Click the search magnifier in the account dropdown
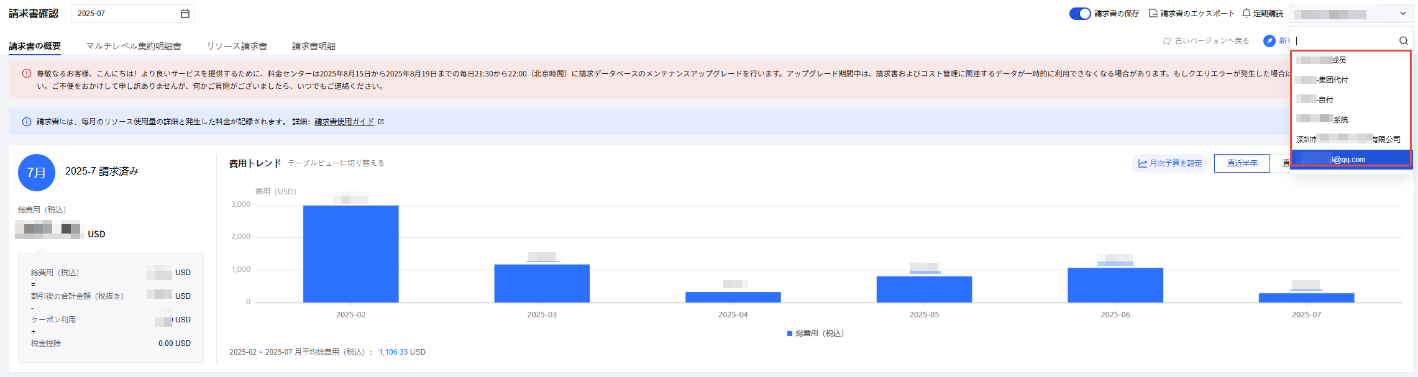 coord(1403,41)
